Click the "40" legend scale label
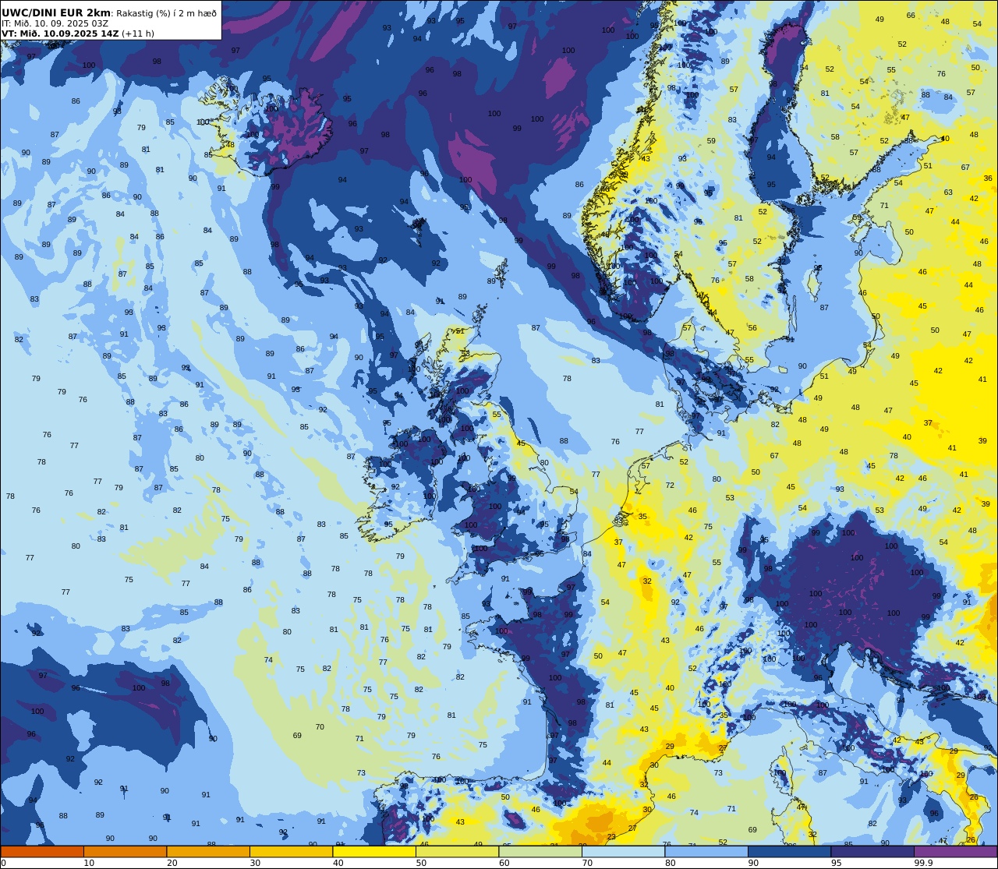The height and width of the screenshot is (869, 998). click(338, 863)
